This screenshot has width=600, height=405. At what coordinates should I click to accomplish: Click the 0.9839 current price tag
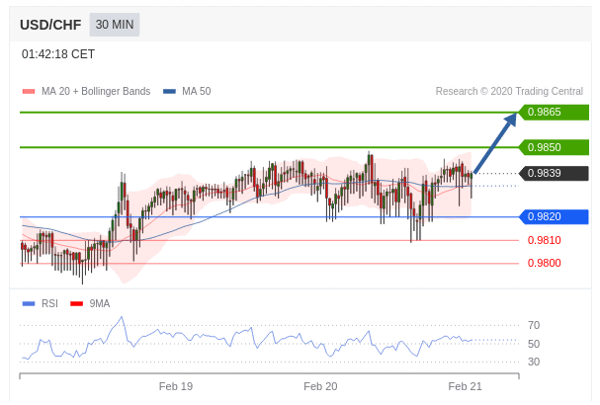[x=554, y=173]
